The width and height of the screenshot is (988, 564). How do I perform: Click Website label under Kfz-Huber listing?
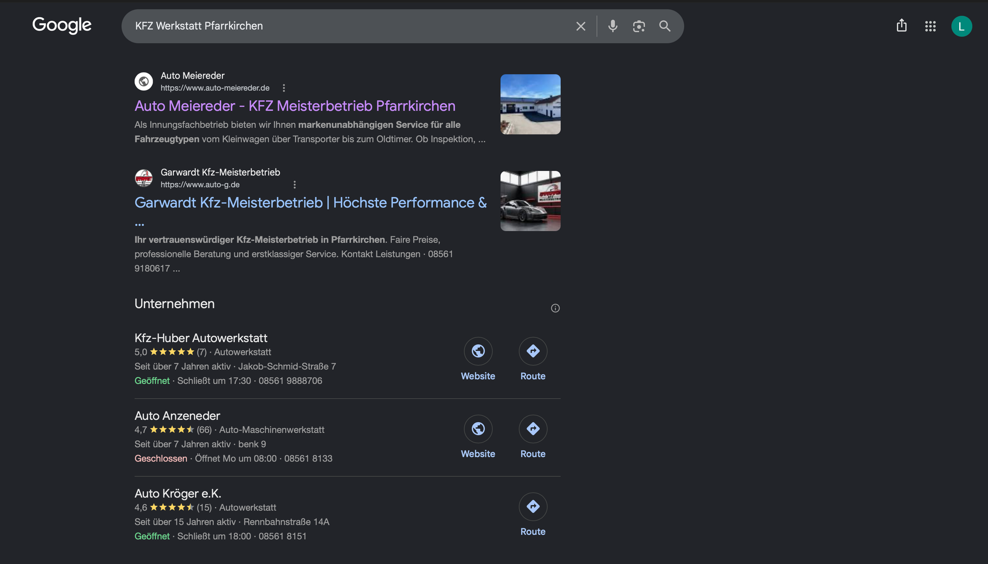[478, 376]
